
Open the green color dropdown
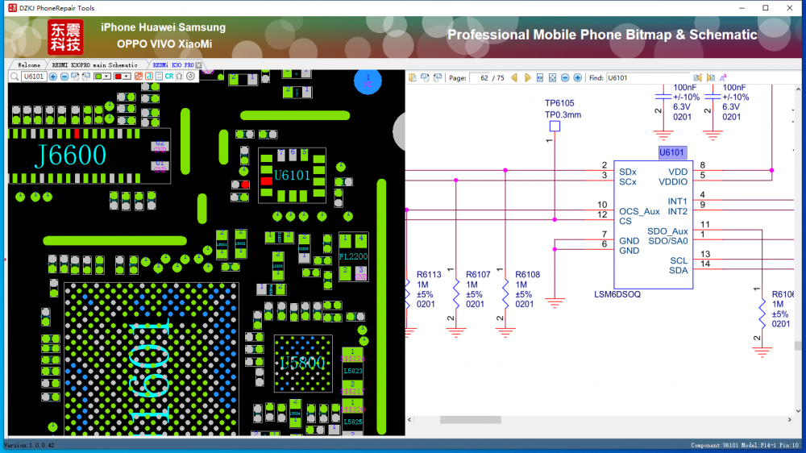tap(106, 77)
